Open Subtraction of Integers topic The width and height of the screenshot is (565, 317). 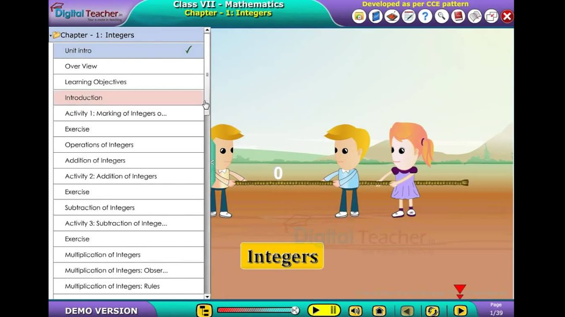128,207
